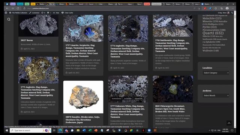Open the Smithsonite white crystal image

pos(173,25)
